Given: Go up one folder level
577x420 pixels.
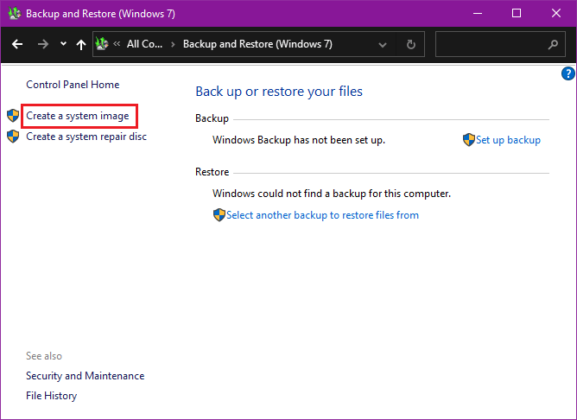Looking at the screenshot, I should click(80, 44).
